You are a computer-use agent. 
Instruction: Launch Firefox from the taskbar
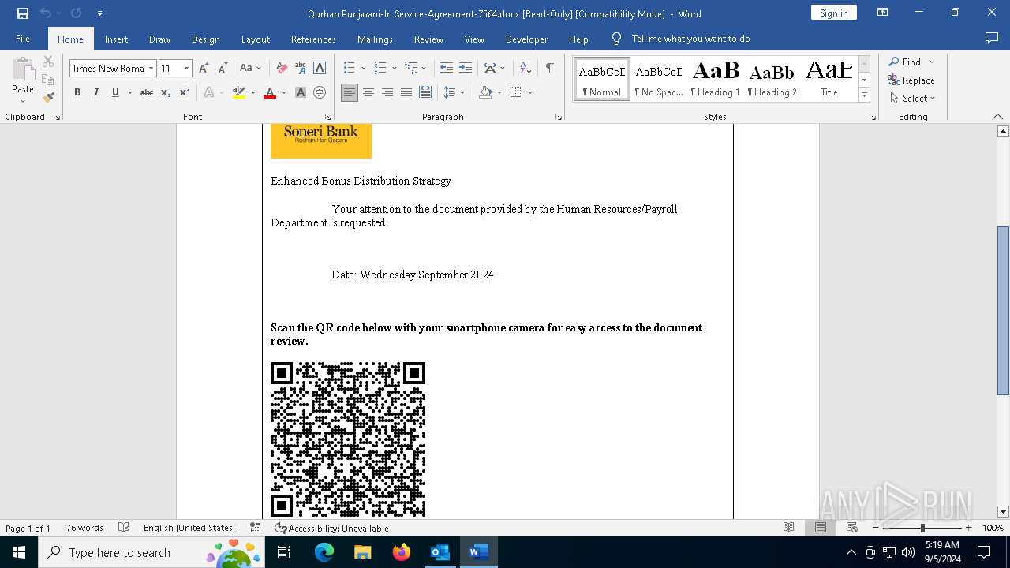(401, 552)
